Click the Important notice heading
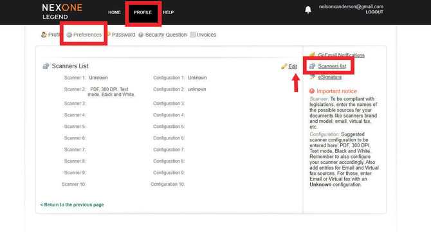This screenshot has width=431, height=232. (336, 91)
